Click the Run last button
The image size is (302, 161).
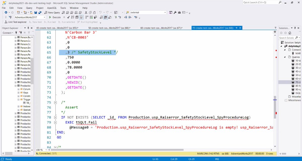pyautogui.click(x=50, y=22)
